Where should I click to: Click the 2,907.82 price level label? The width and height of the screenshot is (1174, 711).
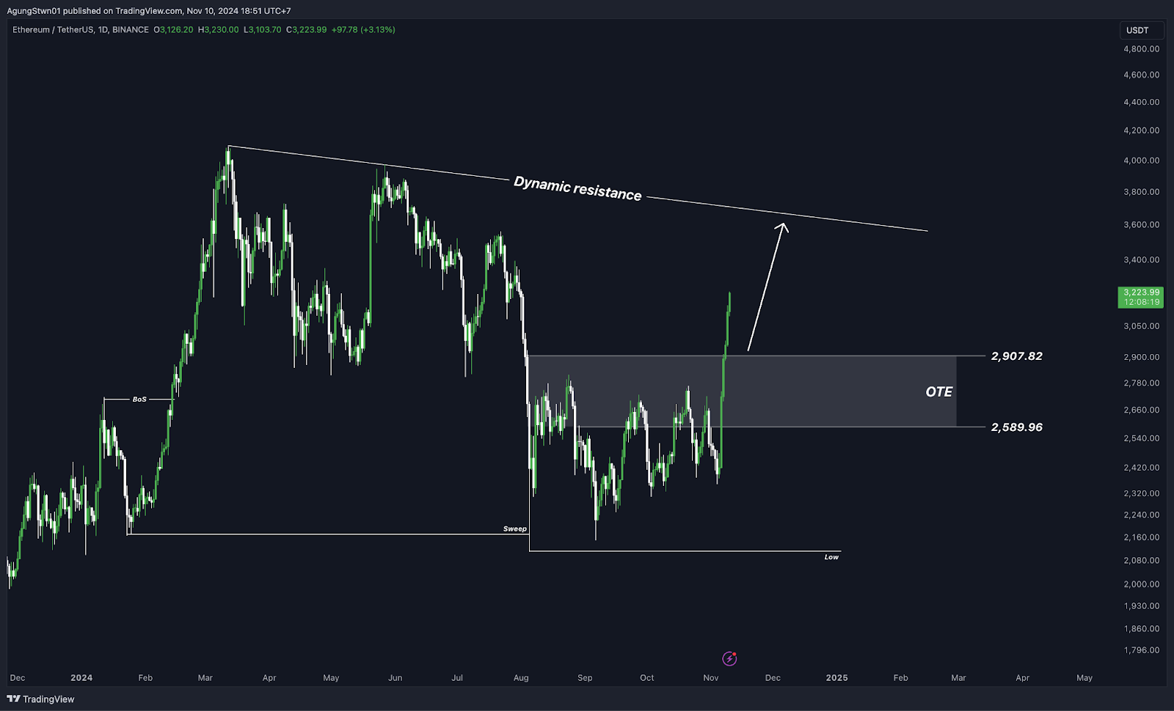[x=1016, y=356]
